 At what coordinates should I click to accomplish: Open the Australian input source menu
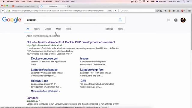(161, 1)
